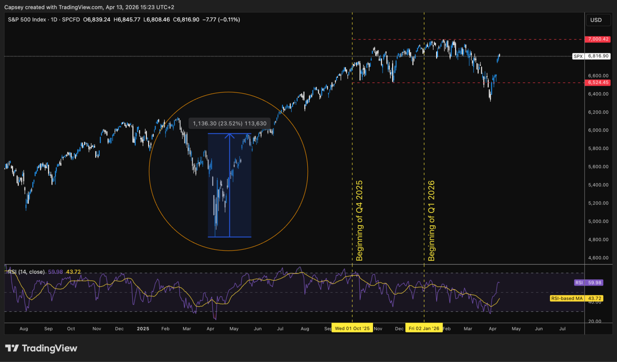Open the USD currency selector
617x362 pixels.
[598, 20]
